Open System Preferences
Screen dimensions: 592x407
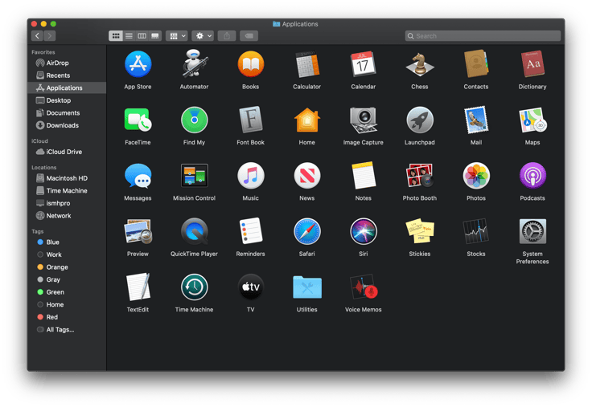(532, 232)
